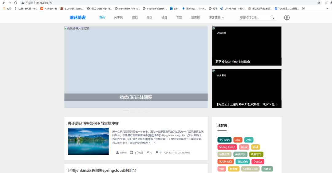Open the Namecheap bookmark
Viewport: 332px width, 173px height.
pyautogui.click(x=49, y=9)
